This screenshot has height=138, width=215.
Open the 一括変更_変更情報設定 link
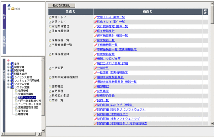pyautogui.click(x=112, y=72)
